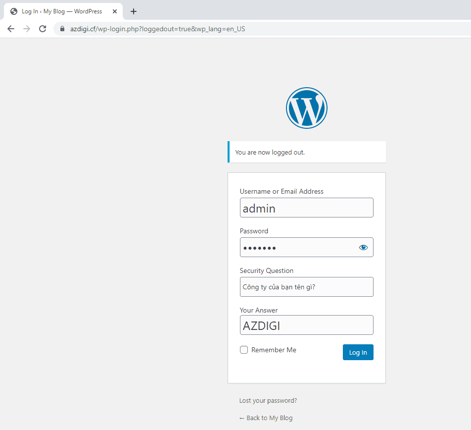Click the address bar URL
Image resolution: width=471 pixels, height=430 pixels.
click(157, 29)
